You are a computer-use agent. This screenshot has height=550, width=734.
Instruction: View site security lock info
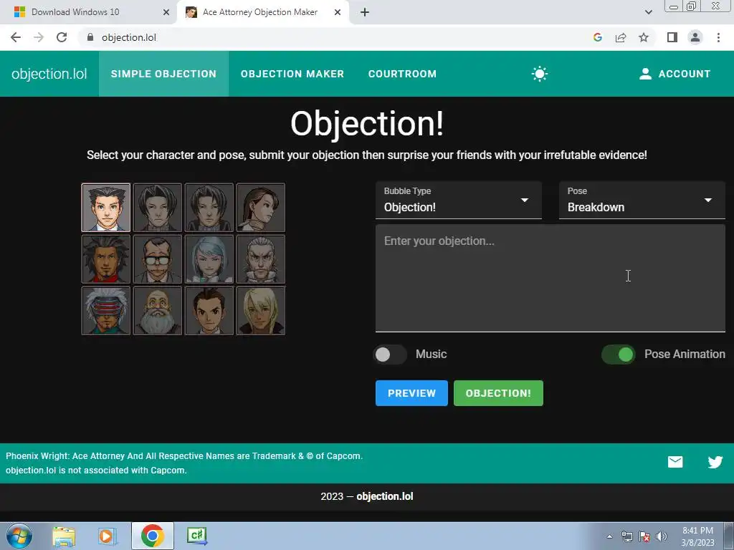click(90, 37)
